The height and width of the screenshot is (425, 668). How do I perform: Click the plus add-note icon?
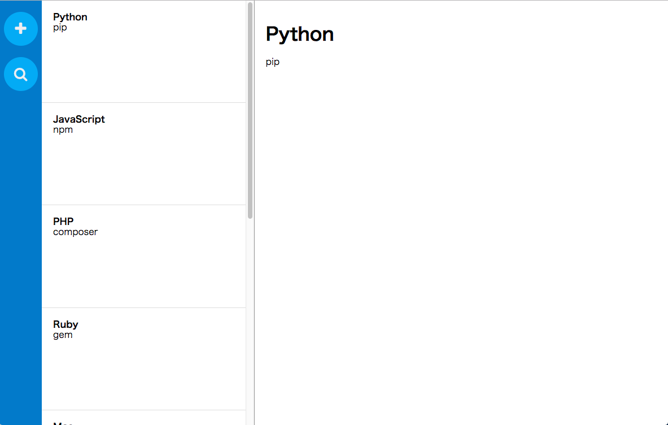[x=20, y=29]
